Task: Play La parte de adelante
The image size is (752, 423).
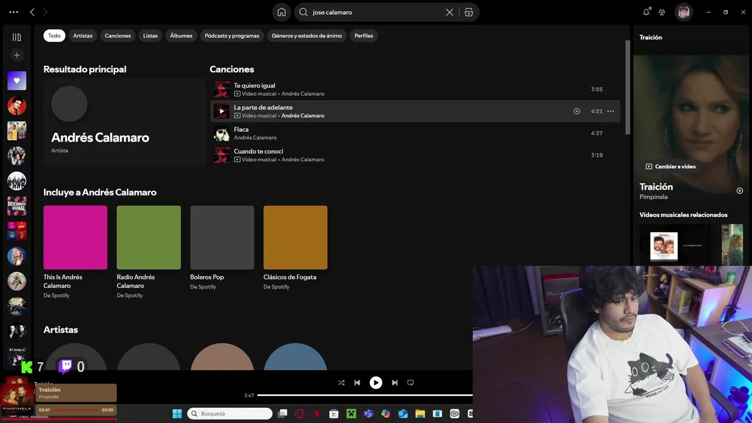Action: [x=221, y=111]
